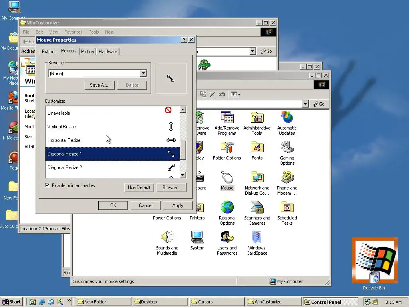This screenshot has width=409, height=307.
Task: Open the Start menu
Action: [12, 302]
